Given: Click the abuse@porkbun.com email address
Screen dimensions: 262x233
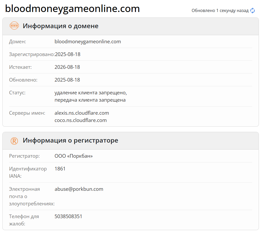Looking at the screenshot, I should (x=79, y=189).
